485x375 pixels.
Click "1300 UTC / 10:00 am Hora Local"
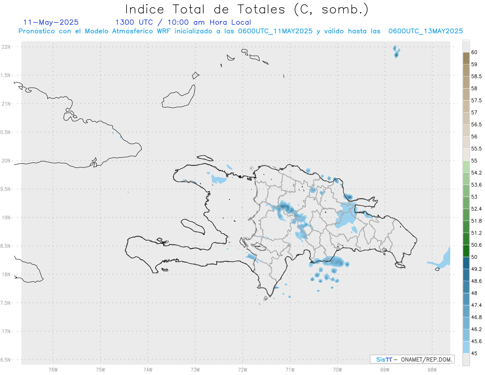click(x=183, y=22)
